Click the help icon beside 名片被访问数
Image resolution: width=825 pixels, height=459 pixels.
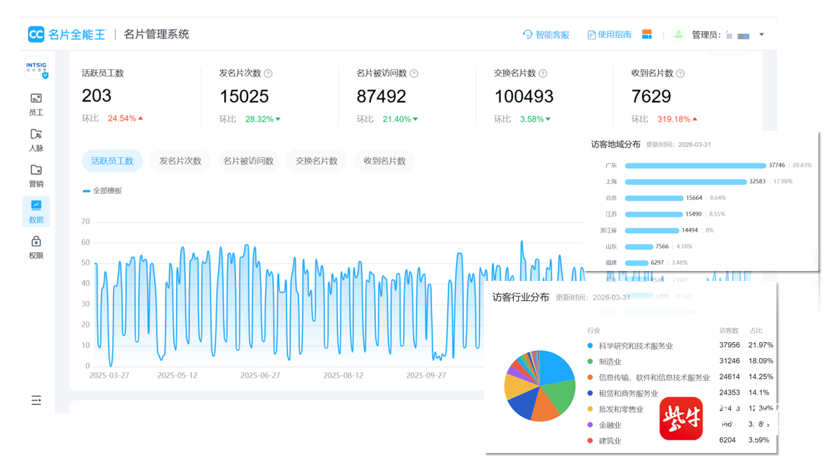tap(413, 74)
